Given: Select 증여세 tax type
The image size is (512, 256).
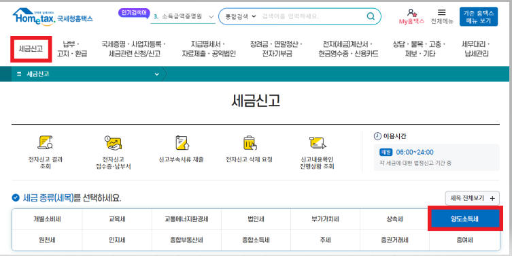Looking at the screenshot, I should [x=464, y=240].
